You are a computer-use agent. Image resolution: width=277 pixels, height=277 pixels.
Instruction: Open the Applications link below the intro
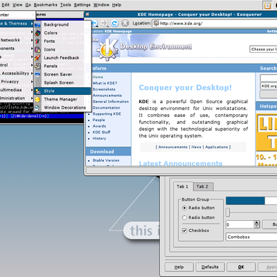coord(217,147)
